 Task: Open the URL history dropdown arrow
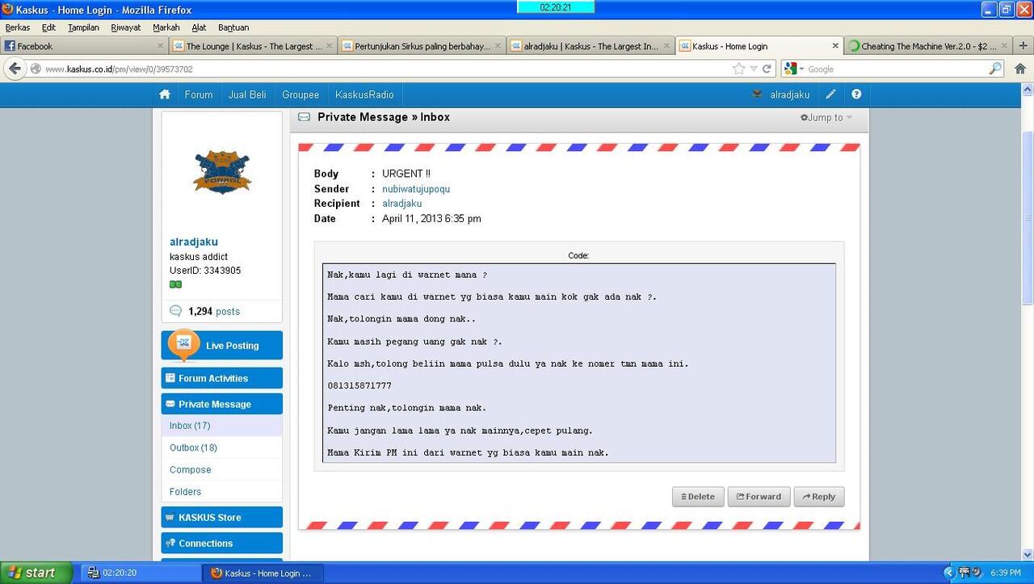point(753,69)
